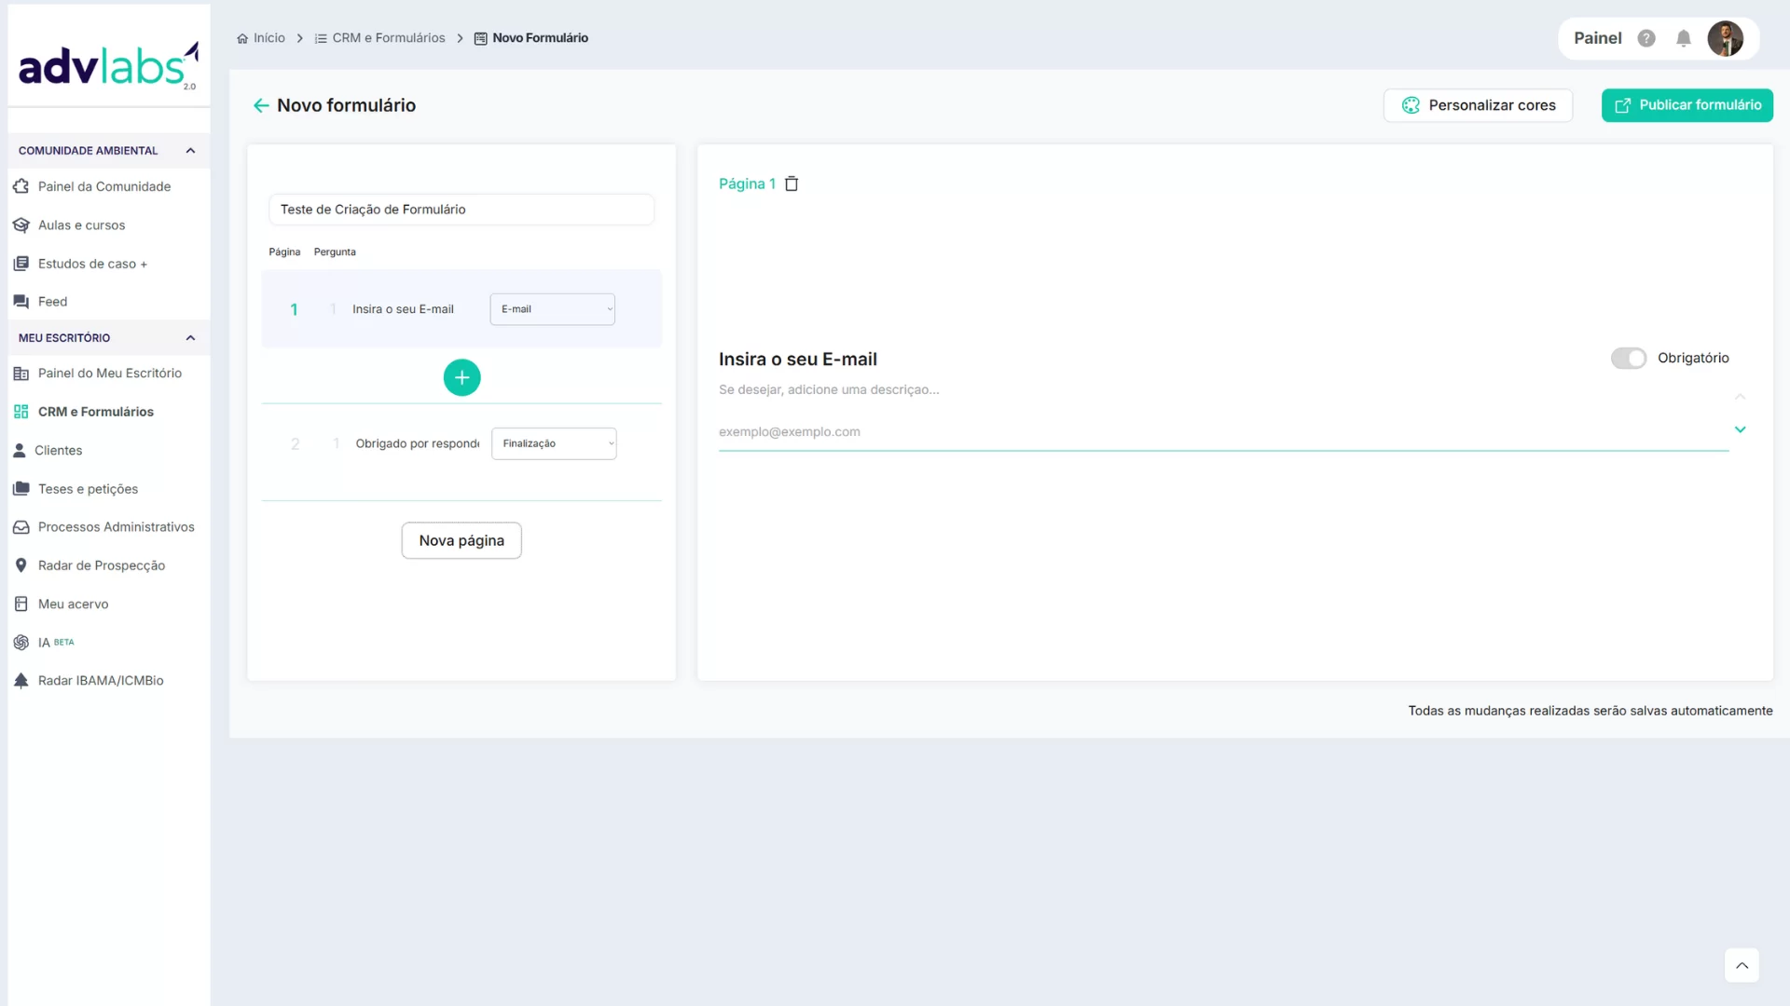The image size is (1790, 1006).
Task: Toggle the Obrigatório switch
Action: coord(1629,358)
